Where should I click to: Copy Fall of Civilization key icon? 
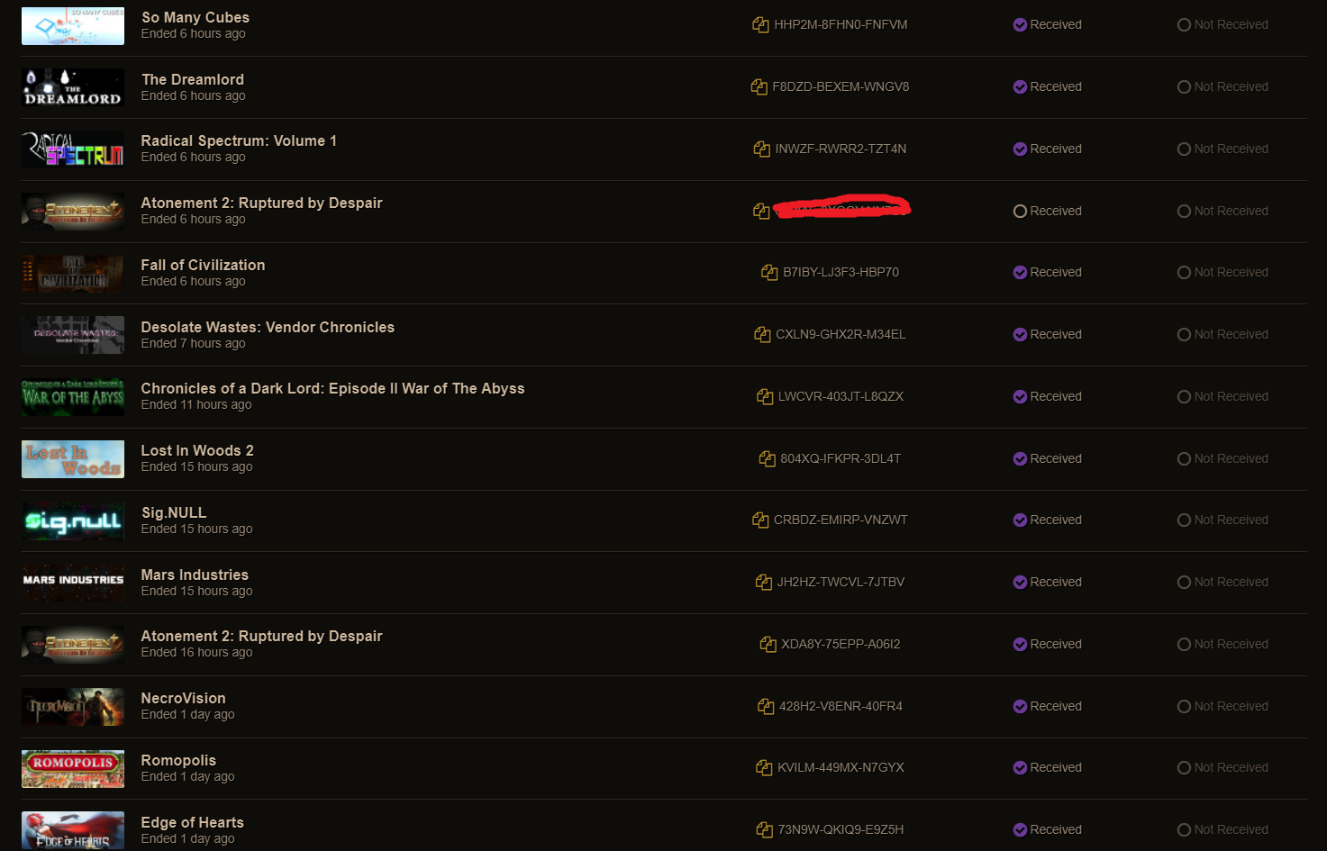pyautogui.click(x=769, y=273)
